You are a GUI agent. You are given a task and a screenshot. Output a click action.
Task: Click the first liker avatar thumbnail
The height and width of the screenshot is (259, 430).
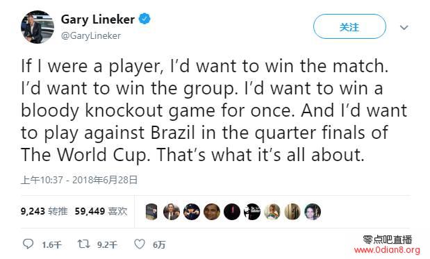point(151,212)
